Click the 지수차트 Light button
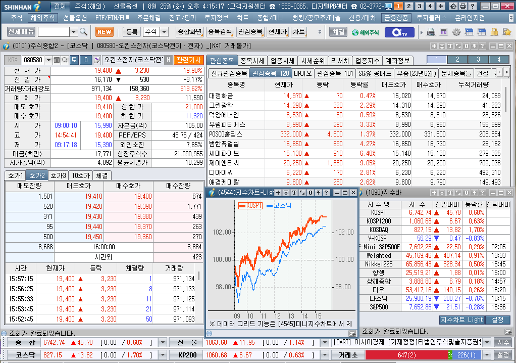 pyautogui.click(x=461, y=320)
